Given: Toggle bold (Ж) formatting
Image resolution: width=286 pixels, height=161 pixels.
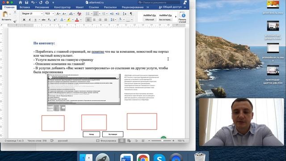Looking at the screenshot, I should pos(24,20).
